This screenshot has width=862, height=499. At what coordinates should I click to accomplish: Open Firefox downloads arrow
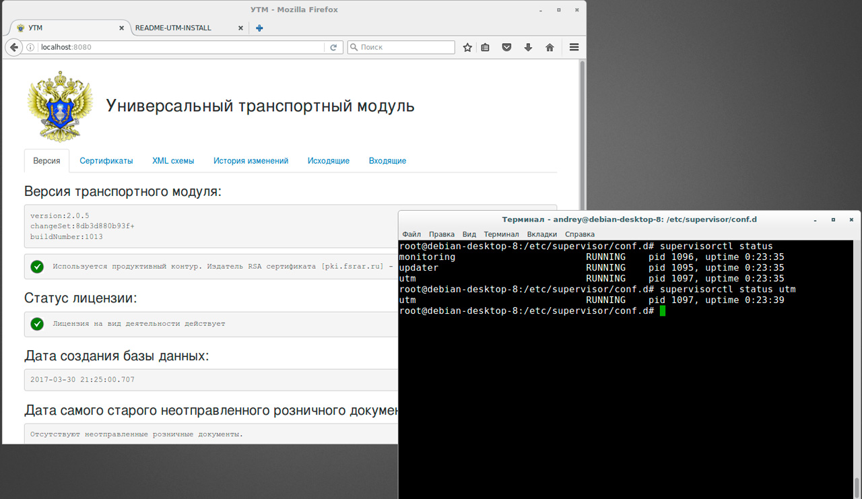[x=528, y=48]
